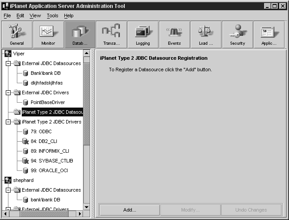Open the Transaction toolbar section
The height and width of the screenshot is (220, 289).
[x=111, y=35]
